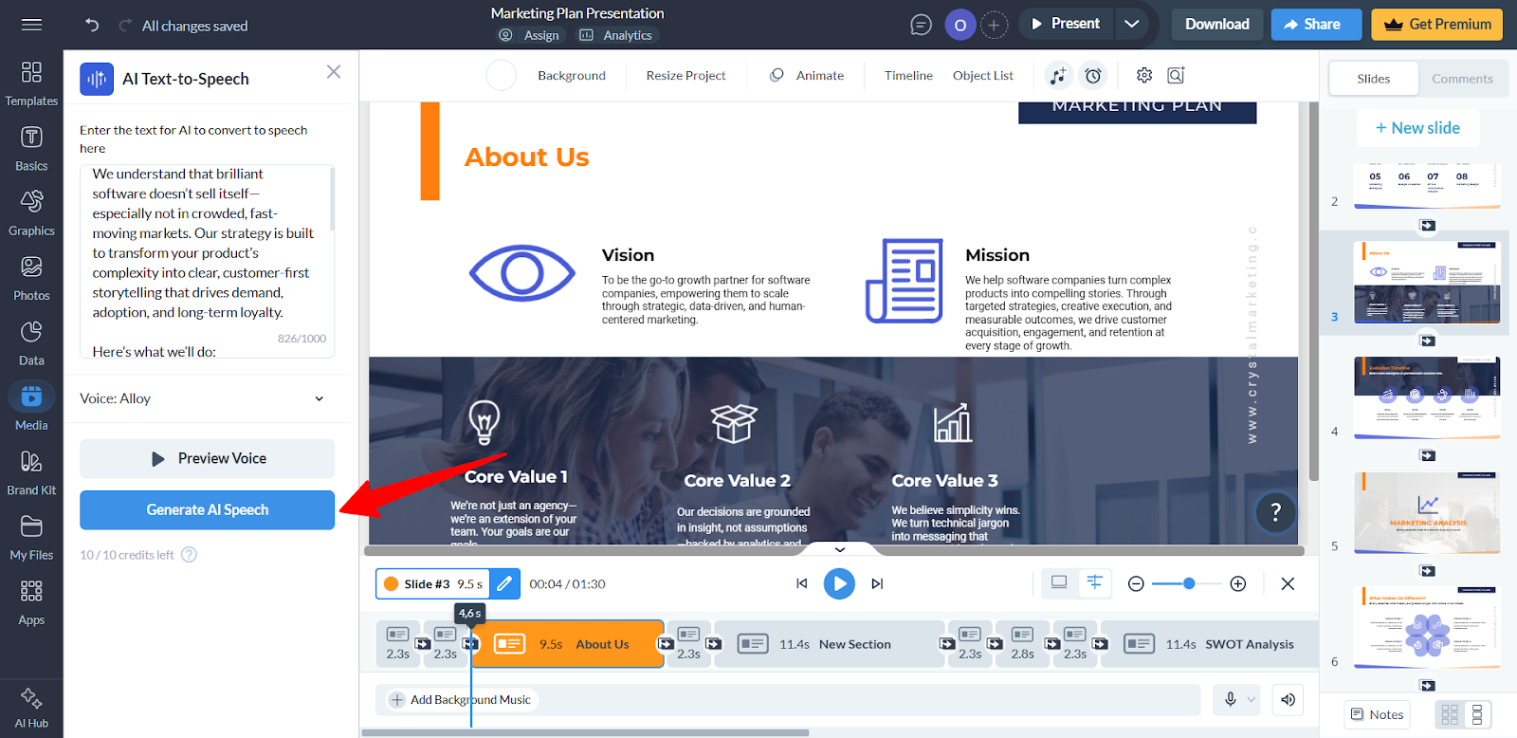Switch to list view in slides panel

pyautogui.click(x=1476, y=714)
